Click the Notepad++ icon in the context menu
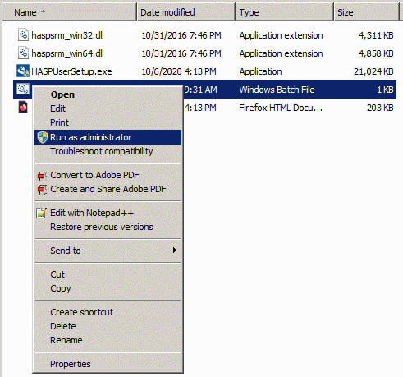This screenshot has width=403, height=377. [42, 213]
